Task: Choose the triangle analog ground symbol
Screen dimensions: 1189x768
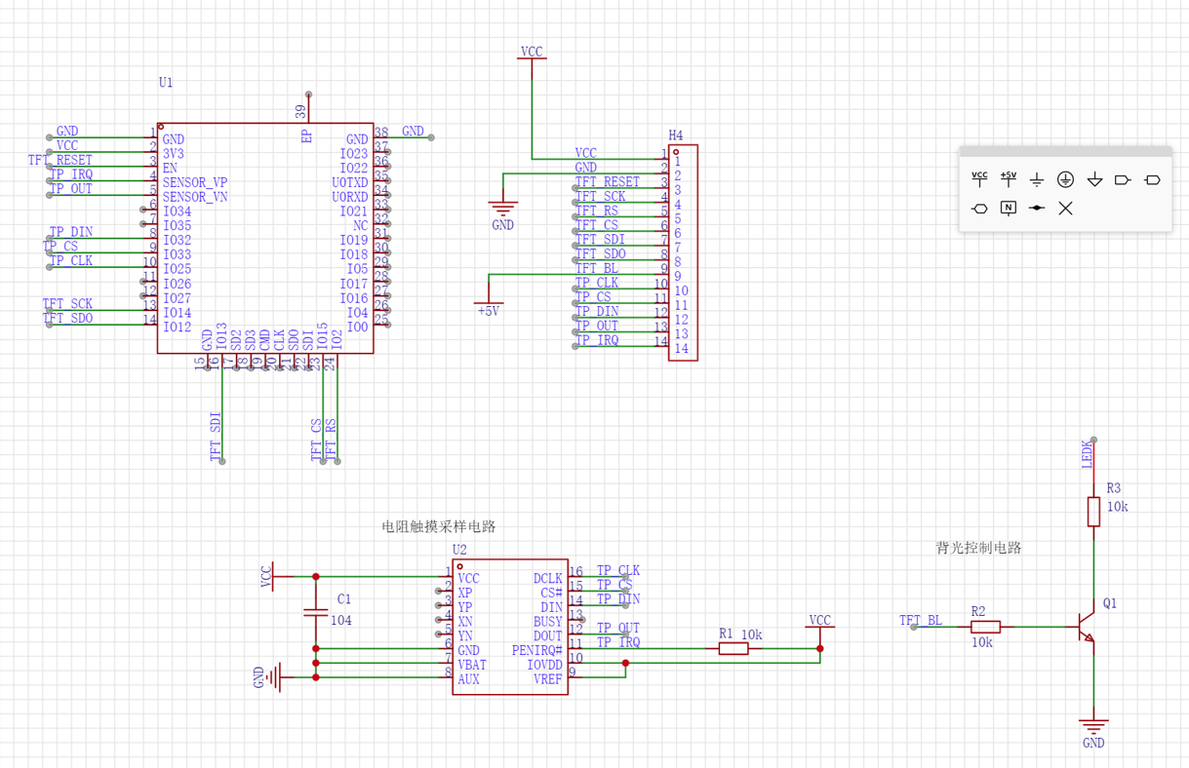Action: (1094, 179)
